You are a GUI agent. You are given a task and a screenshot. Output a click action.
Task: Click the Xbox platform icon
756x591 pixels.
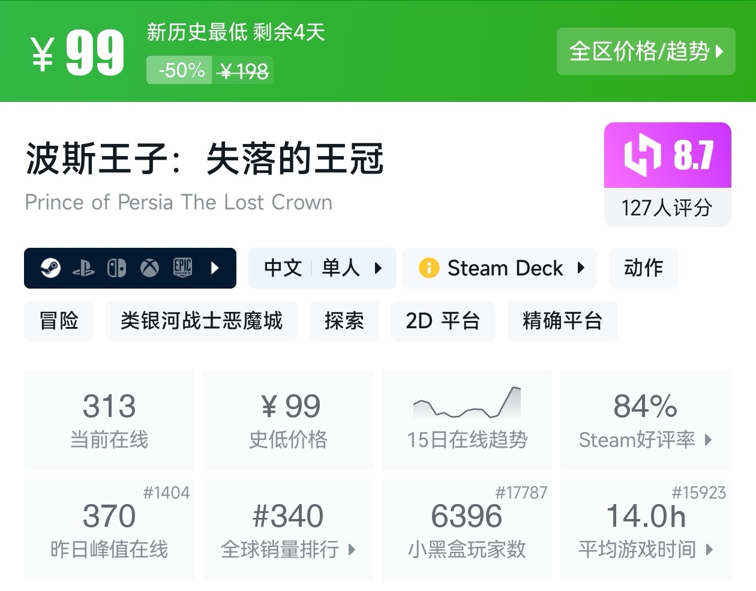pyautogui.click(x=149, y=268)
